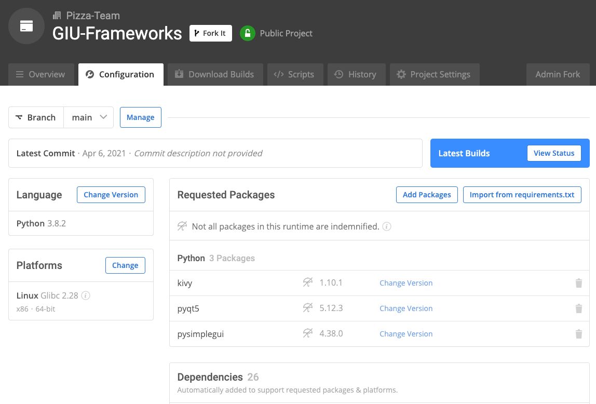Click the Branch selector label
596x404 pixels.
[36, 117]
